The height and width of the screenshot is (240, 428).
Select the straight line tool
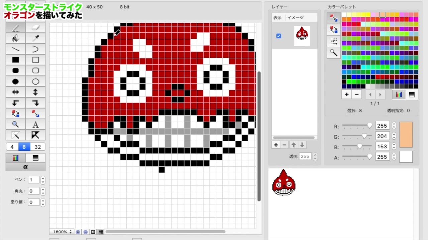(x=15, y=49)
